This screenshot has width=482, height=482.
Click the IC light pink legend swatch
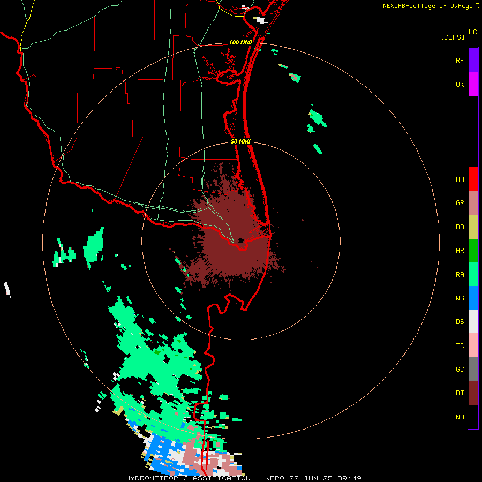(473, 345)
